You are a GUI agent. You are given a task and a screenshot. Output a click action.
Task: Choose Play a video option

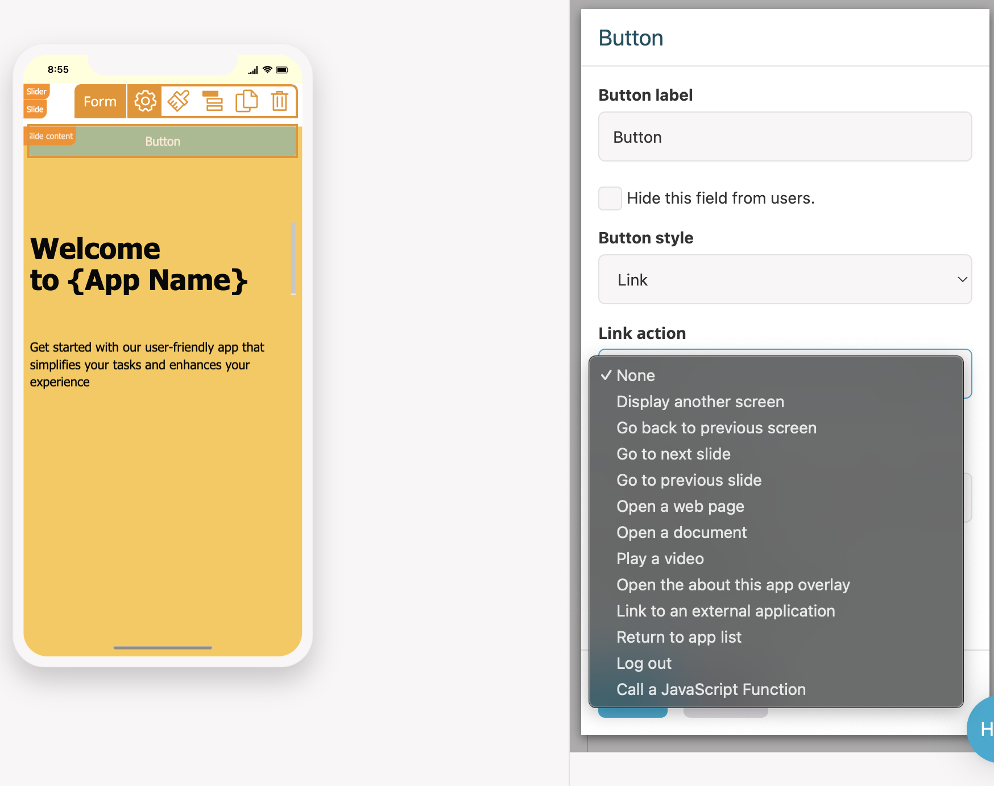coord(776,559)
